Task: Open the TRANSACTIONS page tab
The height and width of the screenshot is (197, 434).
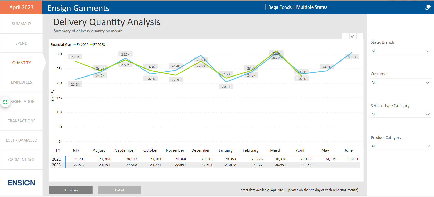Action: tap(21, 121)
